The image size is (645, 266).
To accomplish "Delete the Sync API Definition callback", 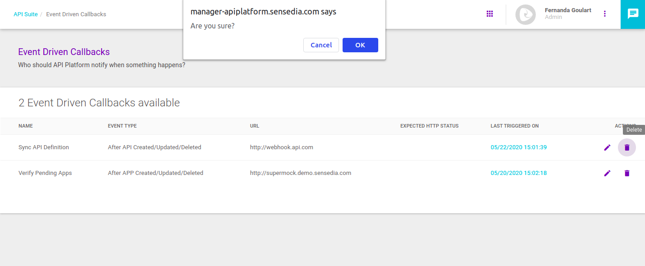I will point(627,147).
